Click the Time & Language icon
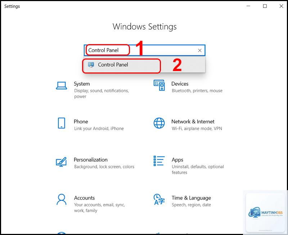288x235 pixels. coord(159,199)
